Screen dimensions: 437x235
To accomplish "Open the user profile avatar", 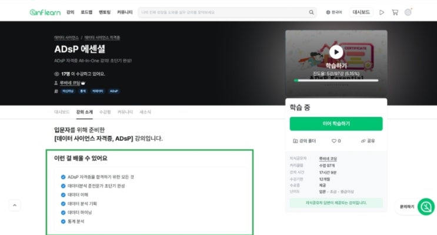I will [408, 12].
